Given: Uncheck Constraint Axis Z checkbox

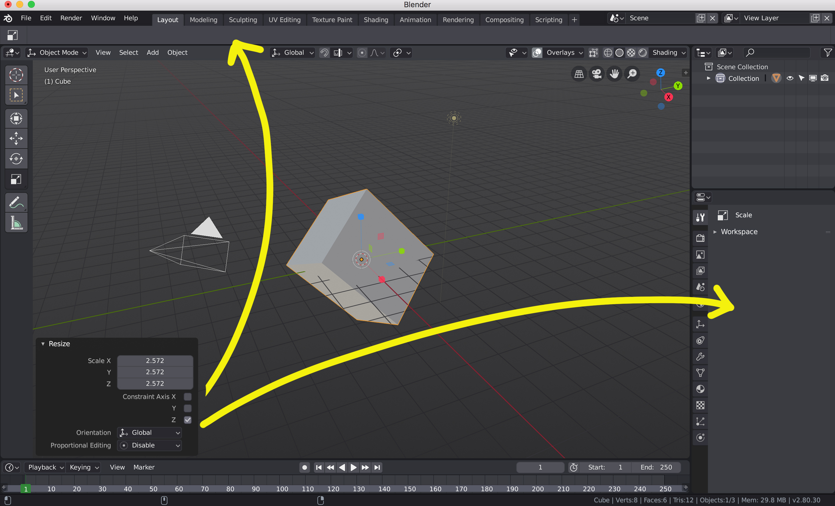Looking at the screenshot, I should 187,420.
